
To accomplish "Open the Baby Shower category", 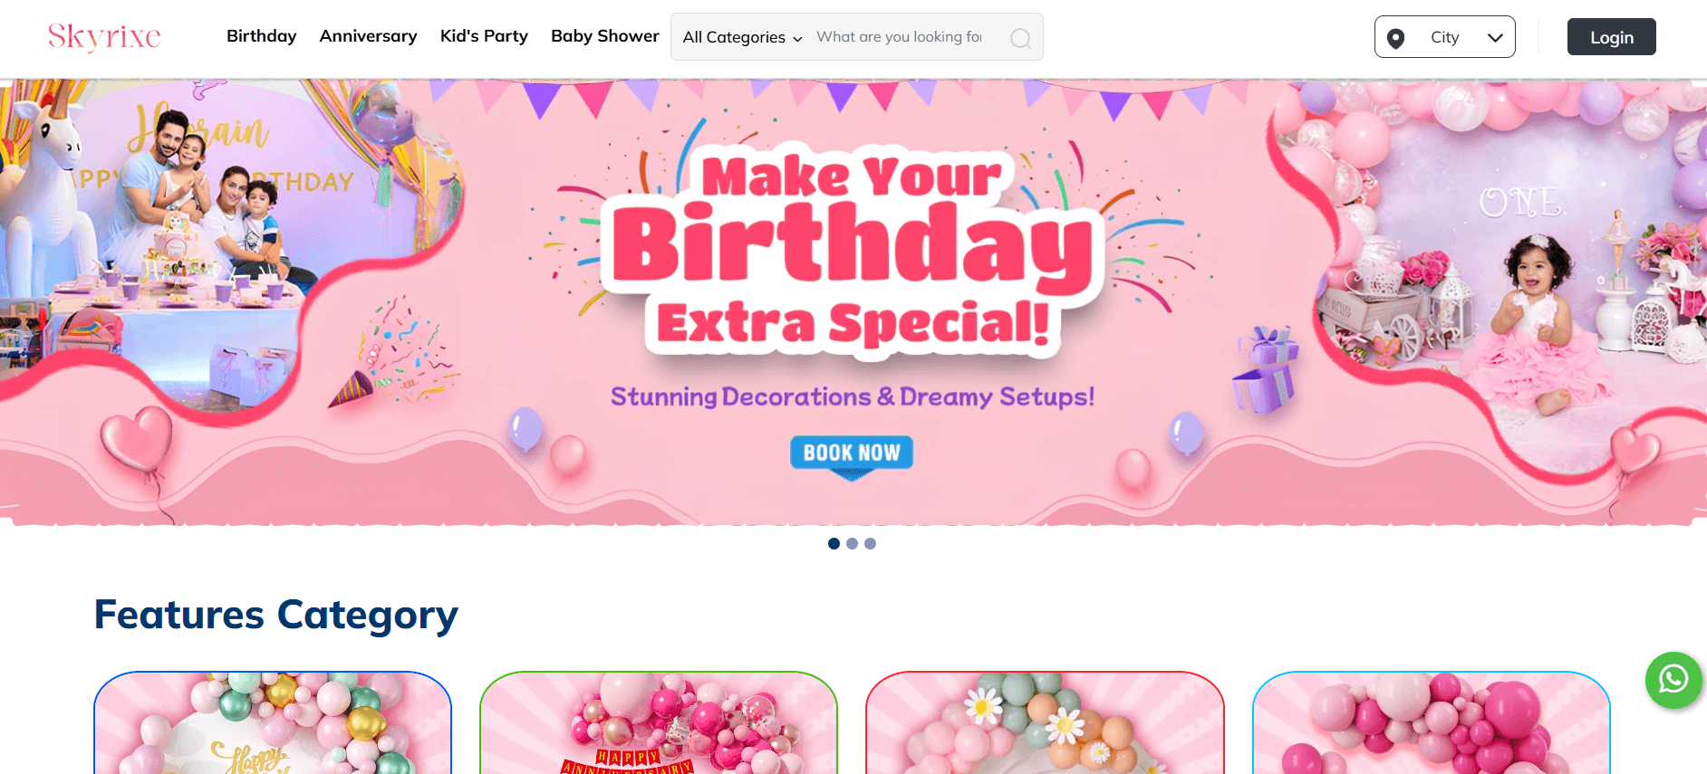I will pos(604,36).
